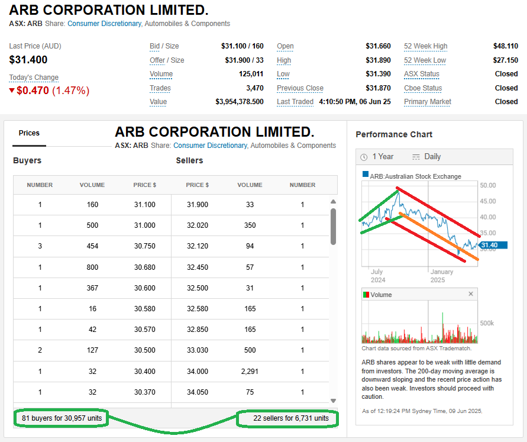Click the Bid / Size label
The image size is (527, 442).
pyautogui.click(x=164, y=46)
